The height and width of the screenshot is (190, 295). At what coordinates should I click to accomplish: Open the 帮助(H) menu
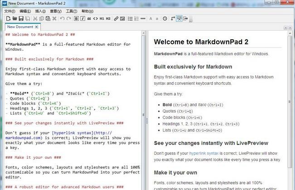coord(87,11)
